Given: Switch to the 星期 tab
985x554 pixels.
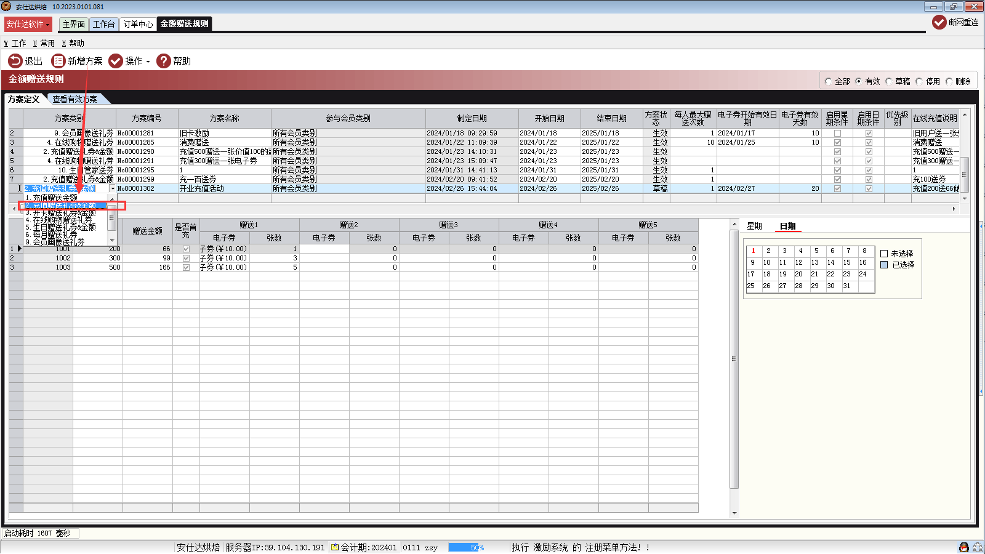Looking at the screenshot, I should coord(755,226).
